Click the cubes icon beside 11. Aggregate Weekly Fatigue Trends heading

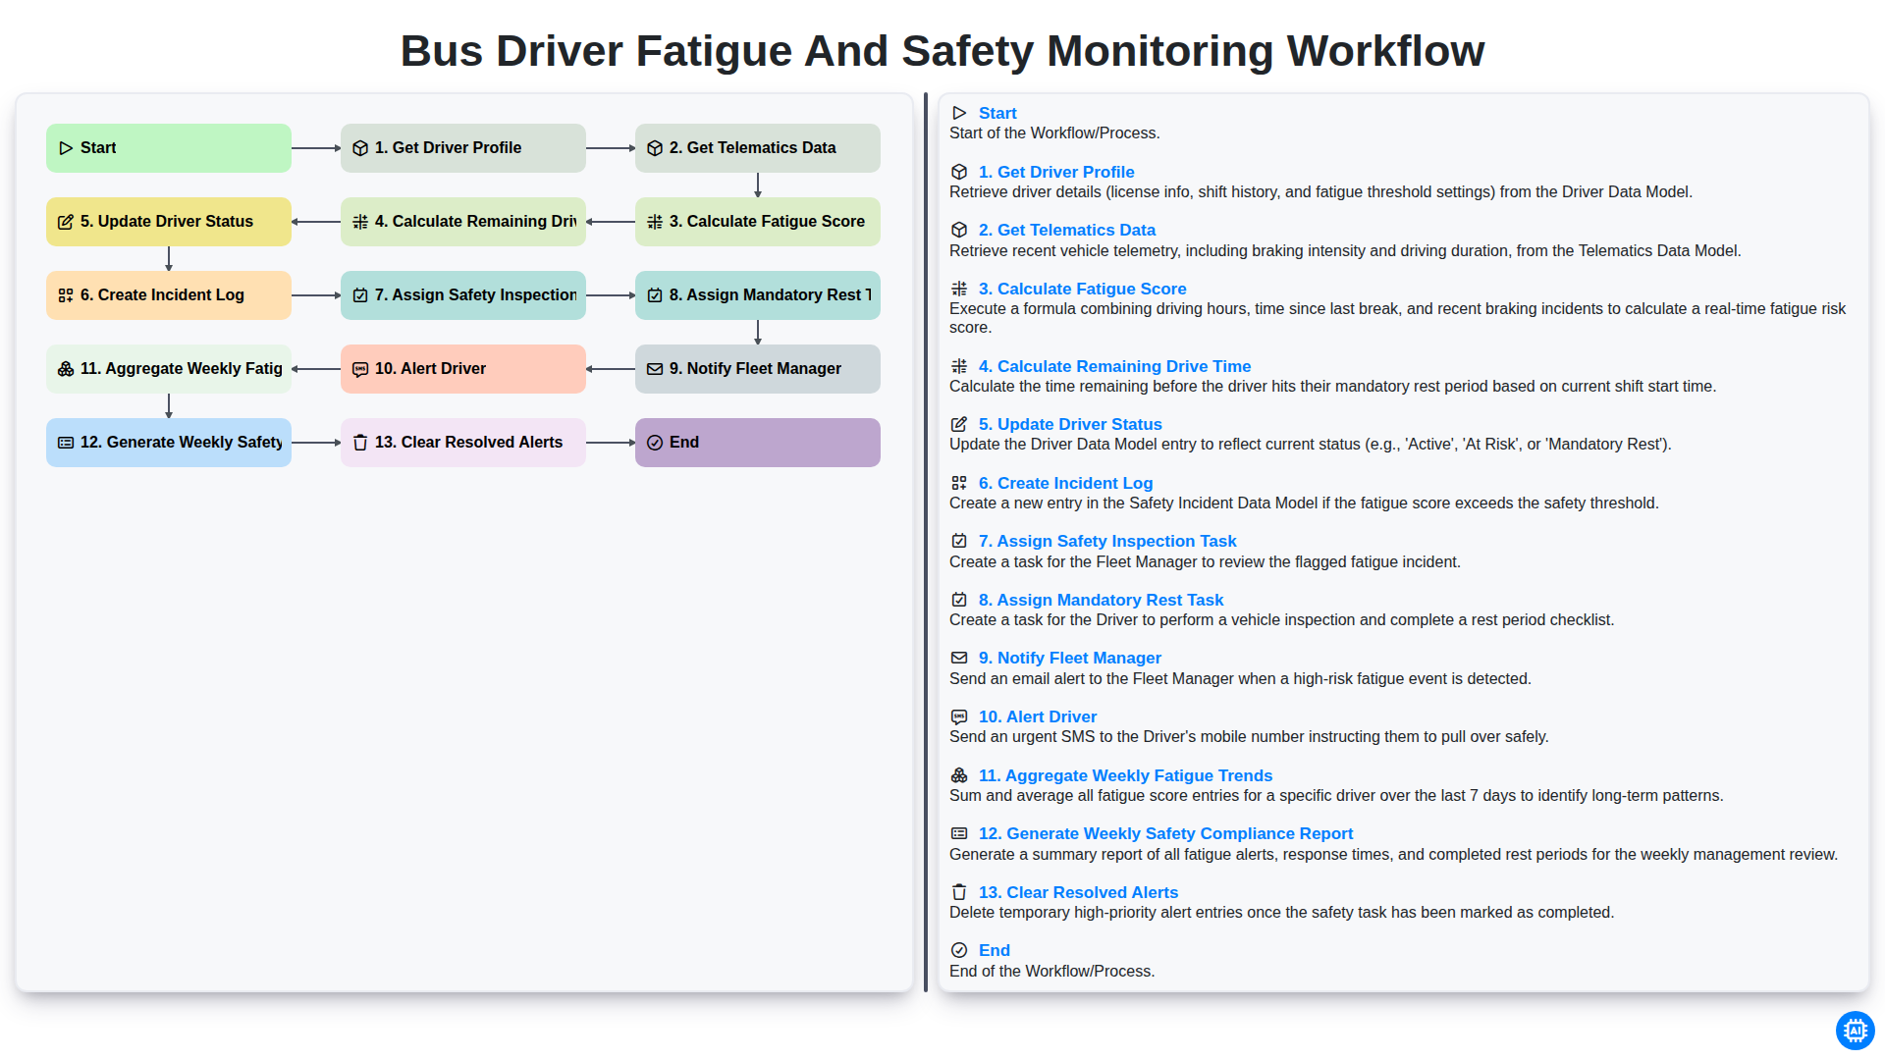click(959, 775)
